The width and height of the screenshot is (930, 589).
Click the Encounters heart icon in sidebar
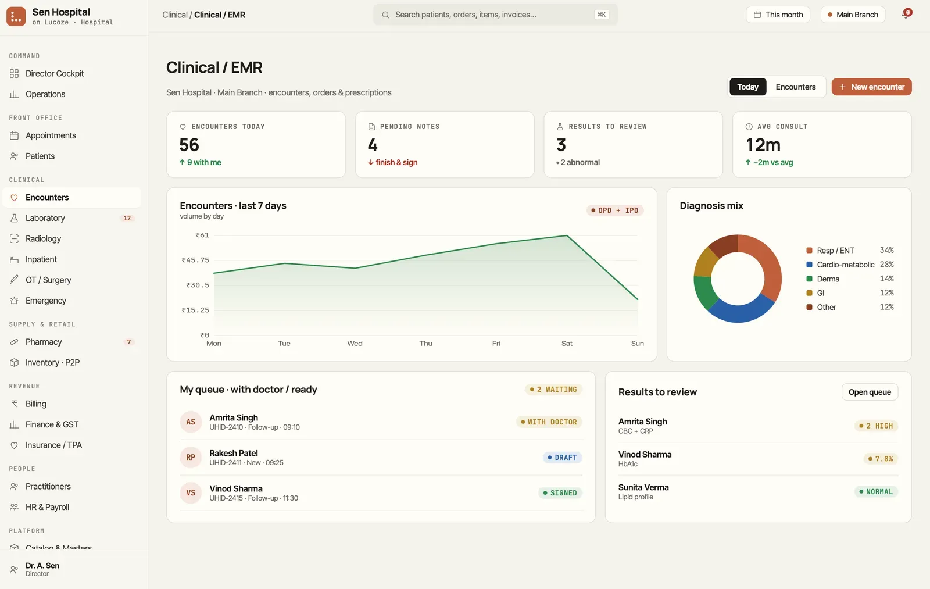click(x=14, y=198)
